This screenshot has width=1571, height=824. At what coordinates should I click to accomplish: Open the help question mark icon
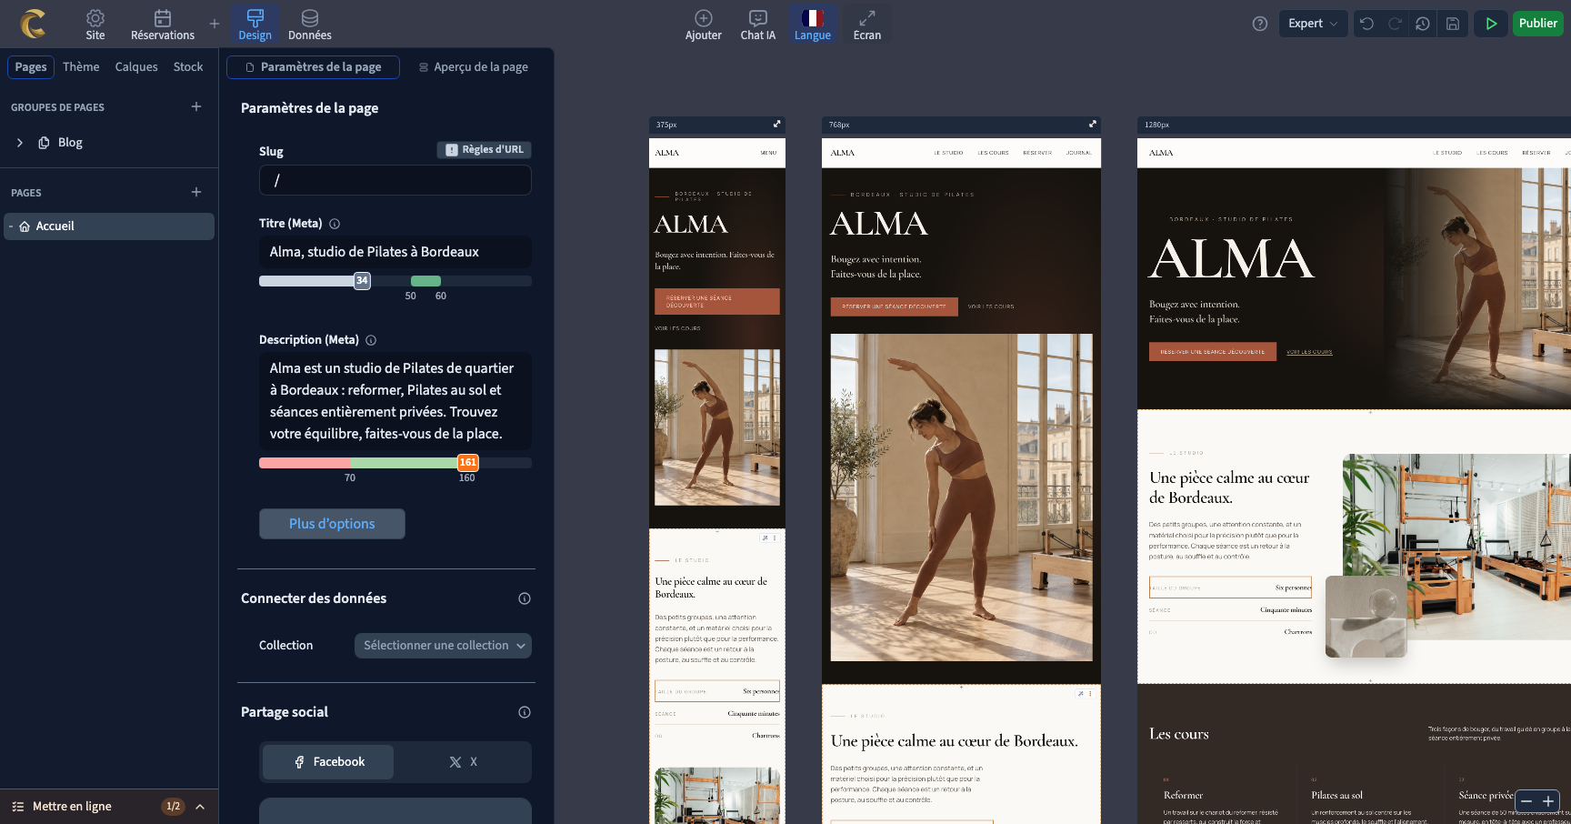click(x=1260, y=24)
